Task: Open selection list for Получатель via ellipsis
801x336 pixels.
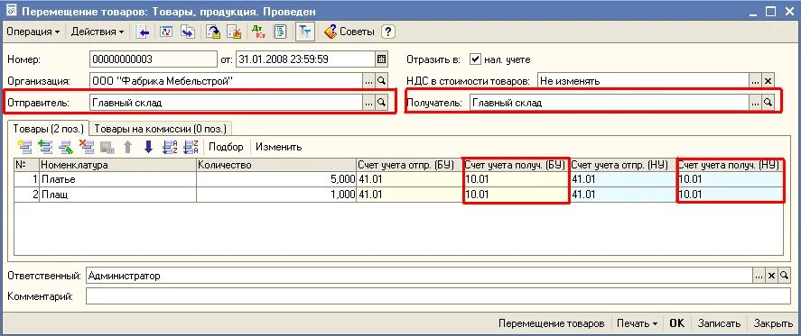Action: tap(755, 103)
